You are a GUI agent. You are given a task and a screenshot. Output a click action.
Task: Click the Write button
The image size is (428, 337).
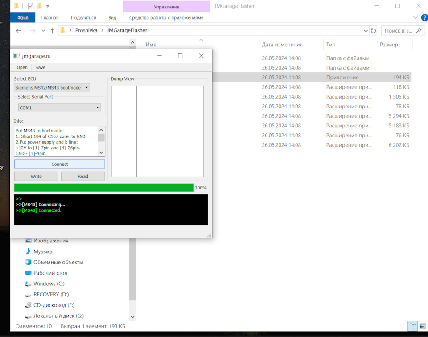[x=36, y=176]
